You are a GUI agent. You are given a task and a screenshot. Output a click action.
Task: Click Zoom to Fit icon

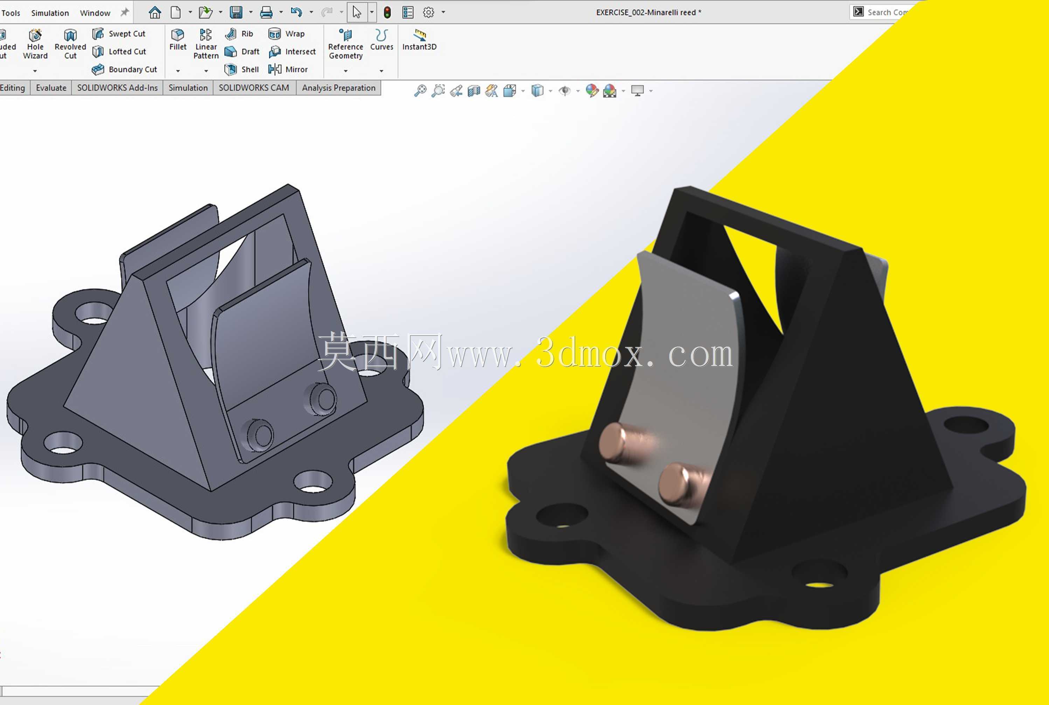(x=420, y=91)
